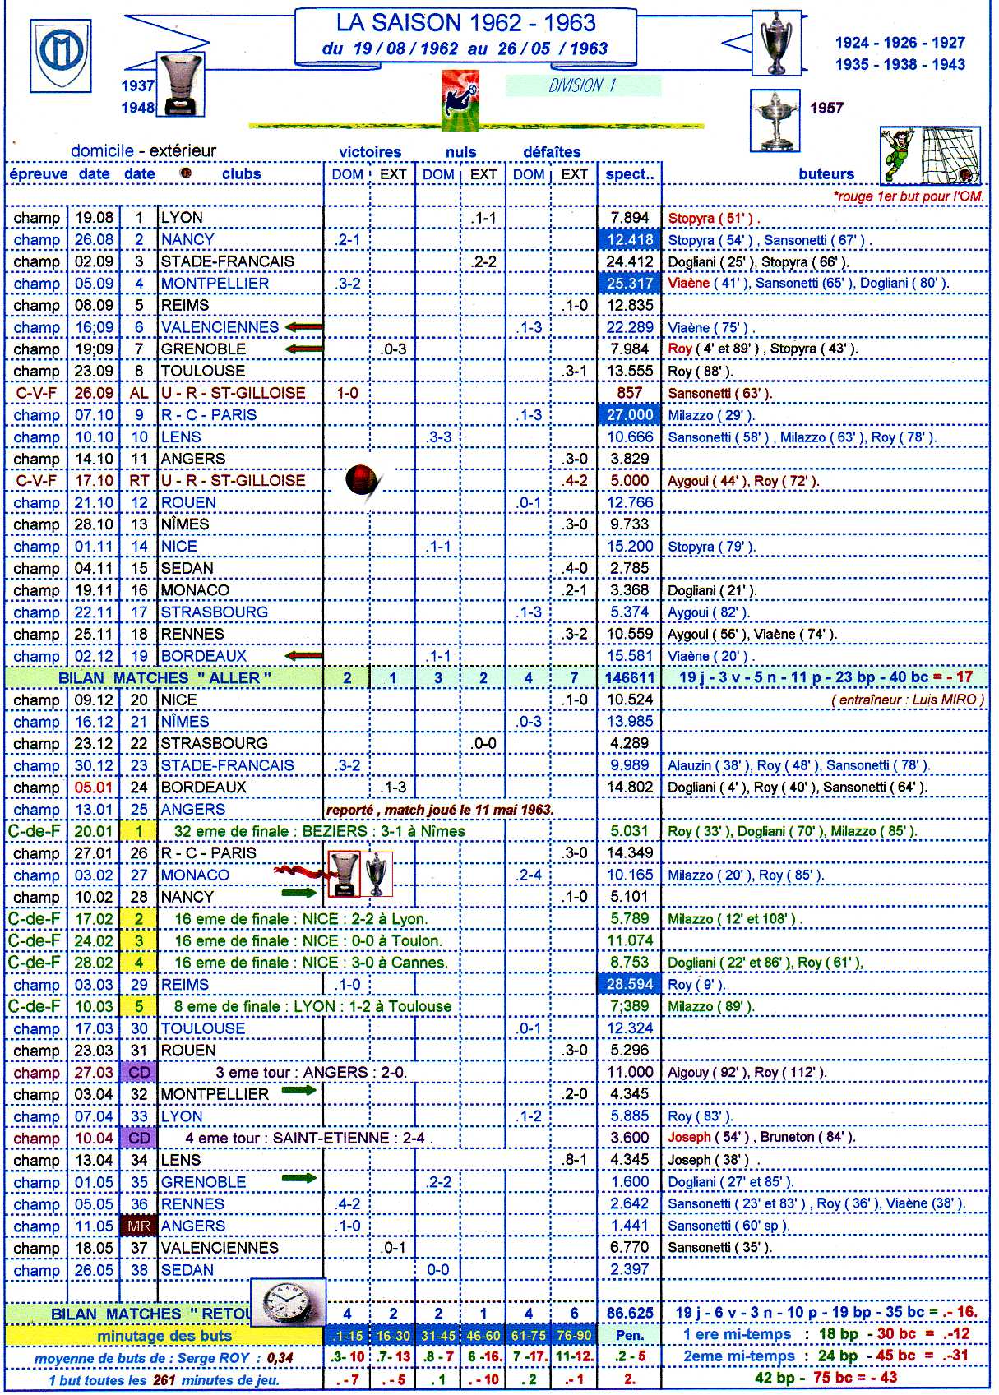Viewport: 999px width, 1395px height.
Task: Click the large red ball in the table
Action: [x=361, y=480]
